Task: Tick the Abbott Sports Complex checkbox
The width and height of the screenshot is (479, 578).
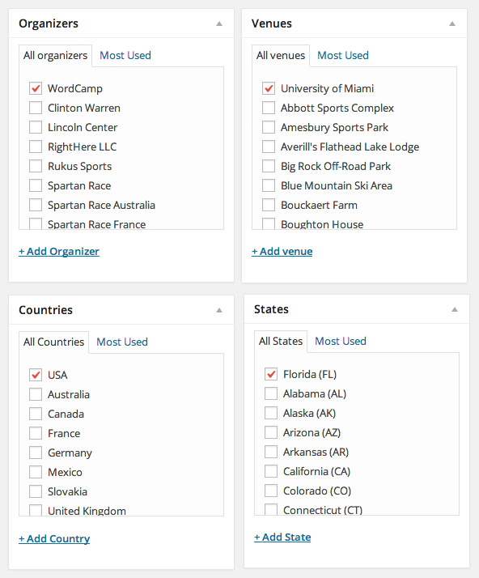Action: pos(269,108)
